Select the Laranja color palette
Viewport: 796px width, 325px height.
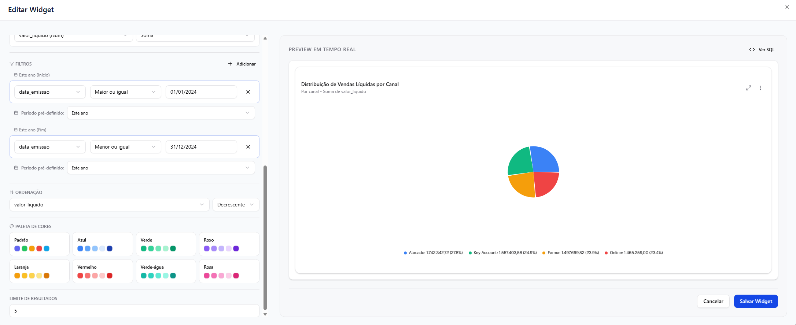click(40, 271)
